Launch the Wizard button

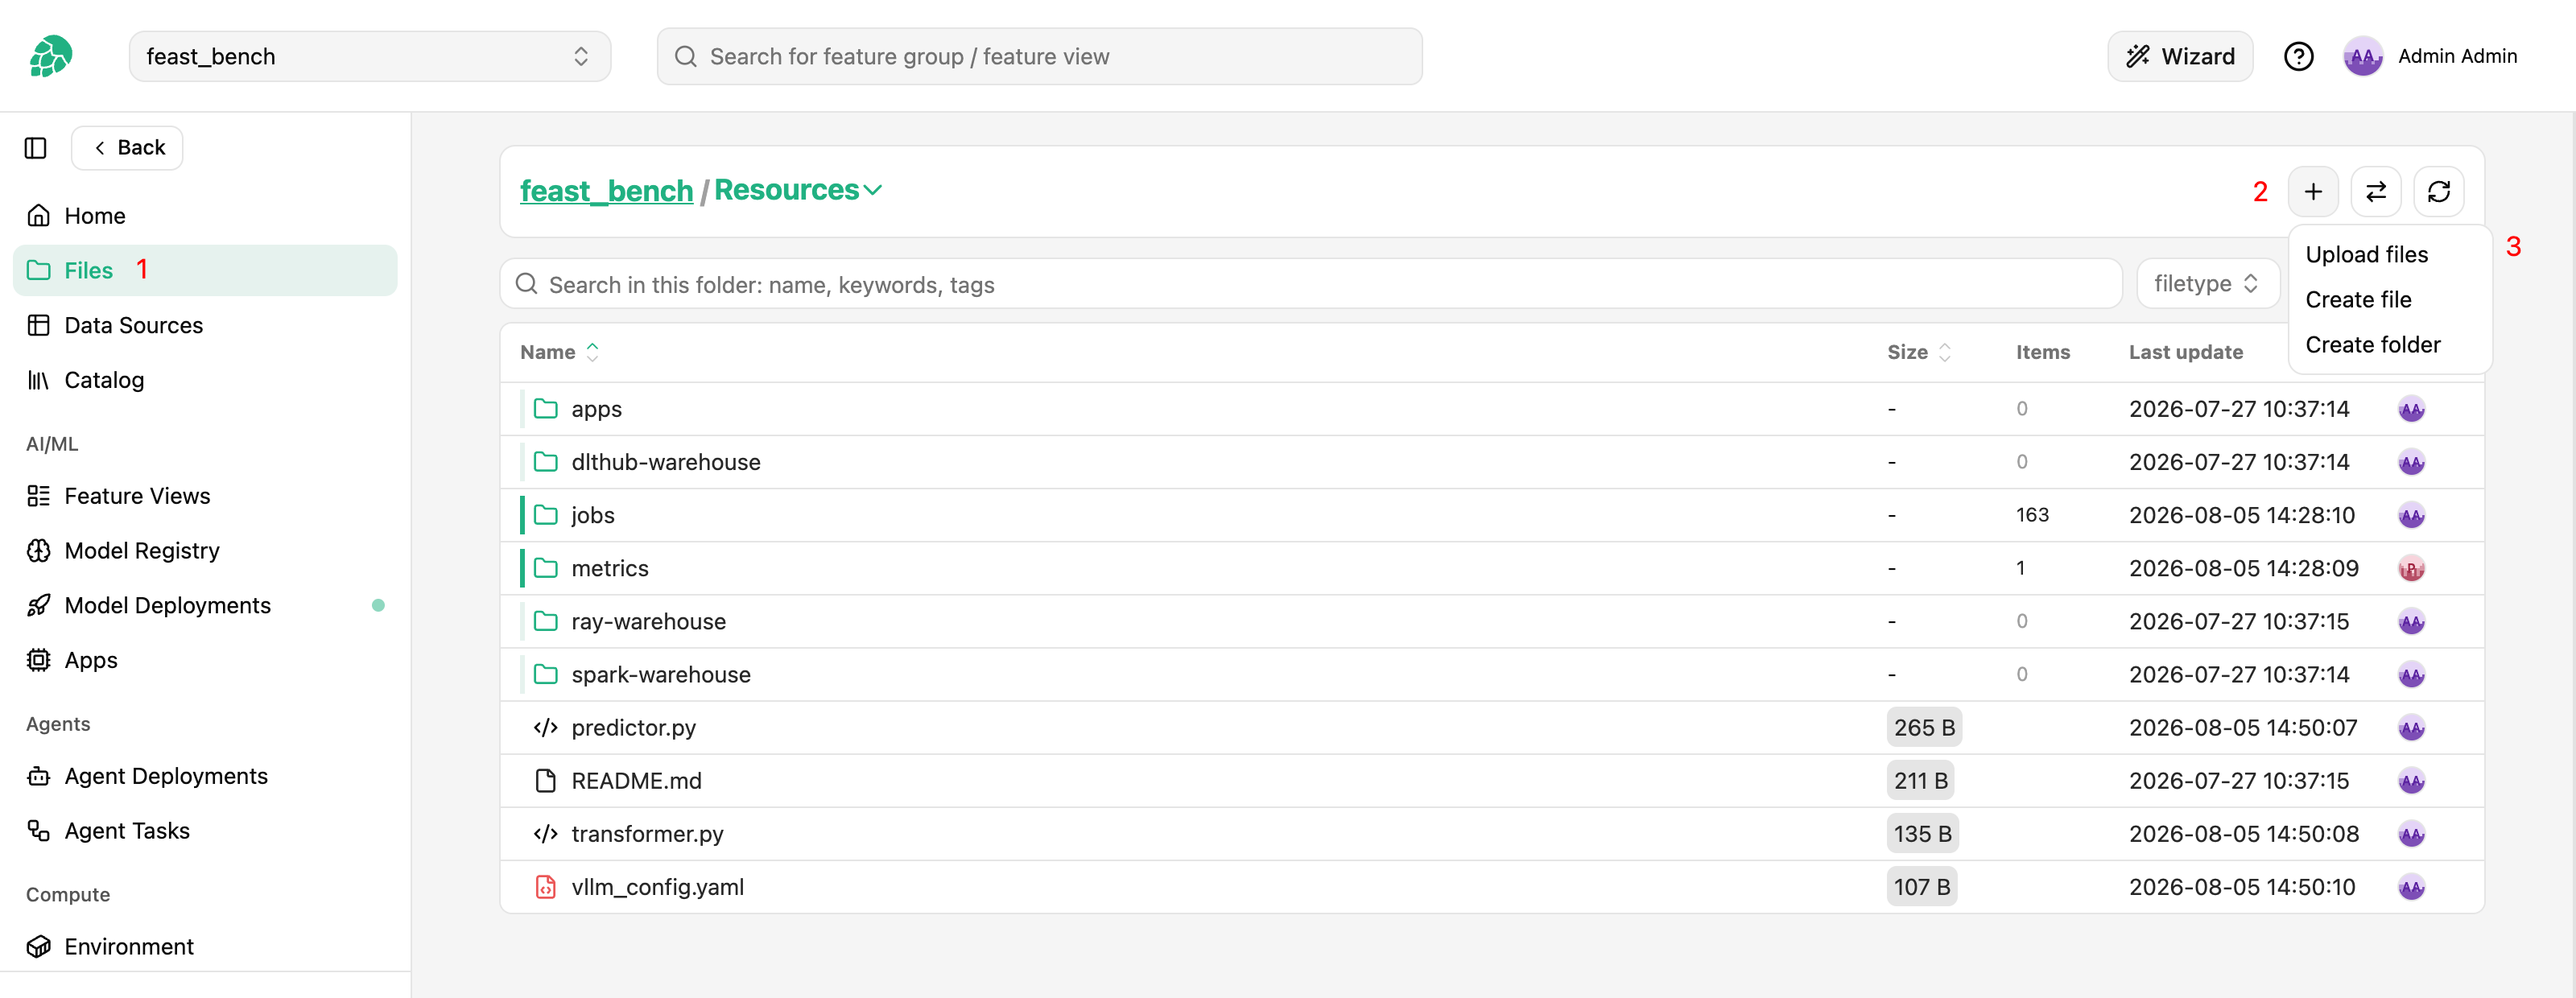pyautogui.click(x=2179, y=56)
